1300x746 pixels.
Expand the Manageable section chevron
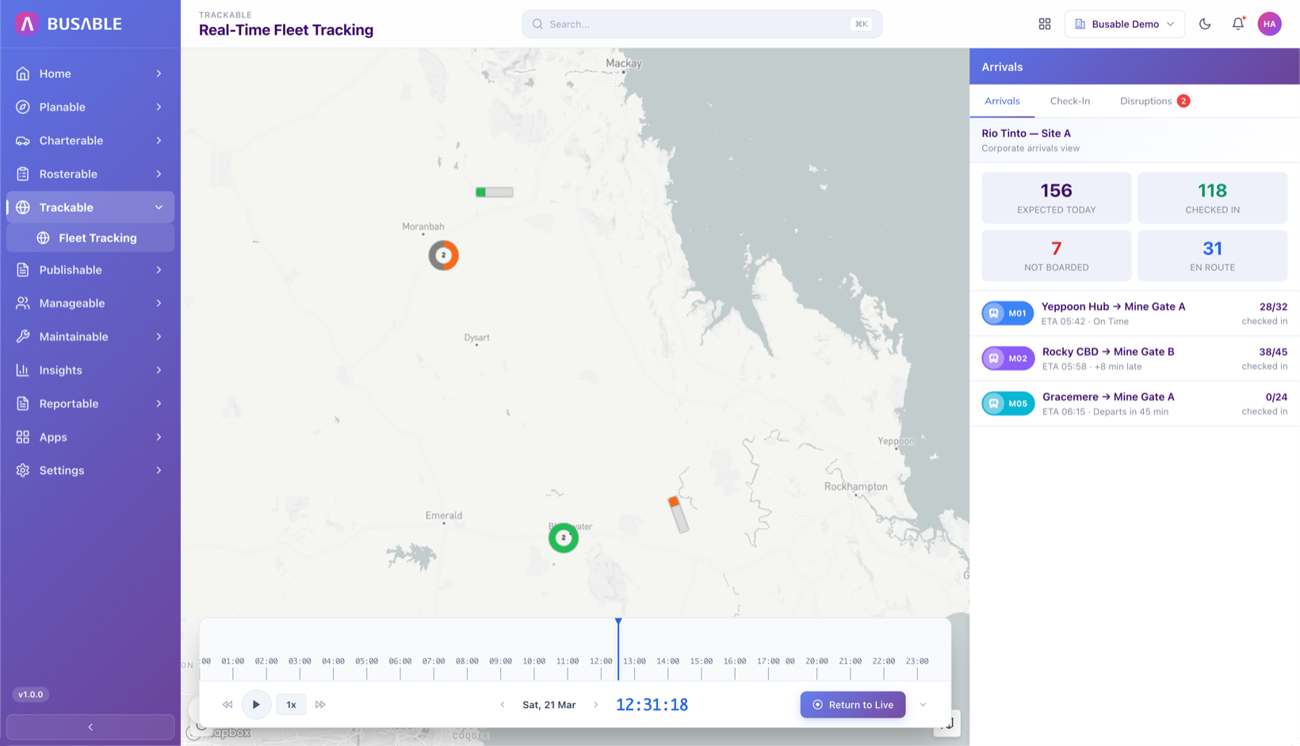click(159, 303)
